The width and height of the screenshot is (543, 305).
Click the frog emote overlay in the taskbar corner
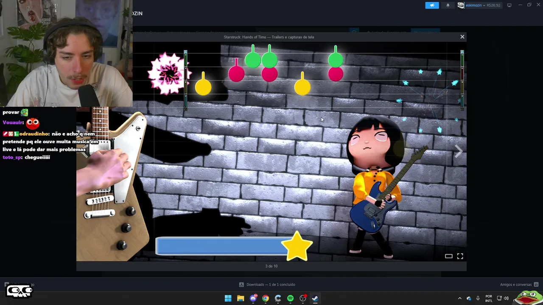pos(528,297)
